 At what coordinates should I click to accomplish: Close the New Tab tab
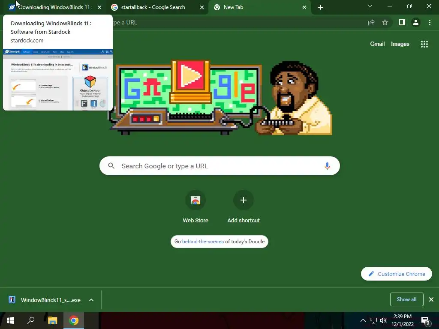(x=304, y=8)
